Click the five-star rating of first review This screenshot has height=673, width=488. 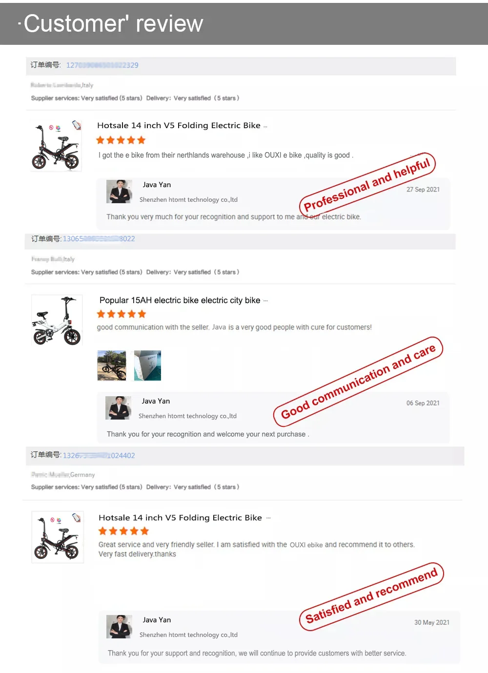coord(121,140)
